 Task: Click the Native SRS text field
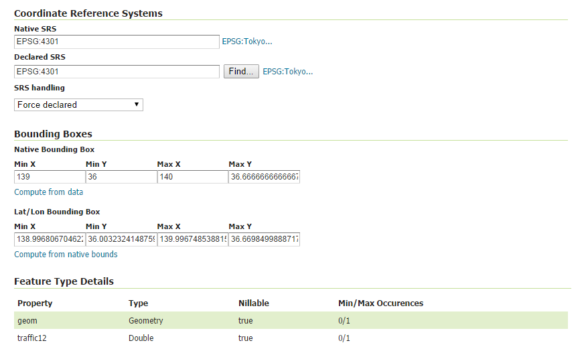pyautogui.click(x=117, y=42)
